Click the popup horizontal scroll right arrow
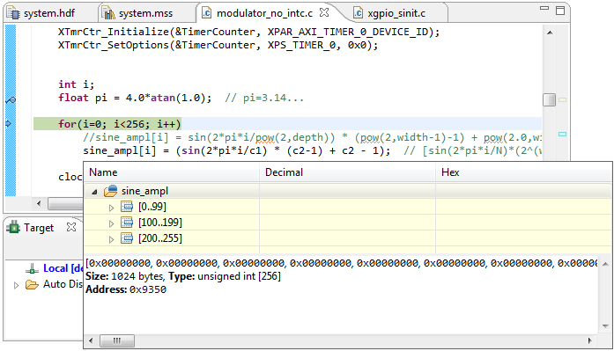 tap(590, 340)
